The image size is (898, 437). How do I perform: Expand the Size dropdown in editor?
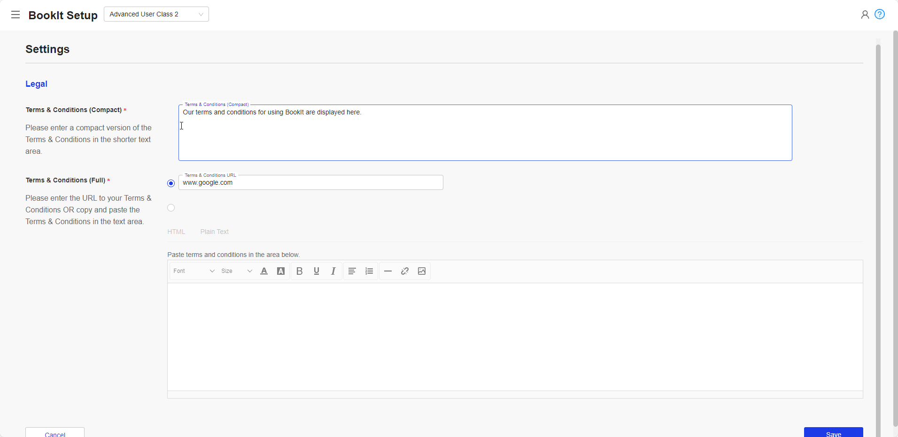[236, 271]
